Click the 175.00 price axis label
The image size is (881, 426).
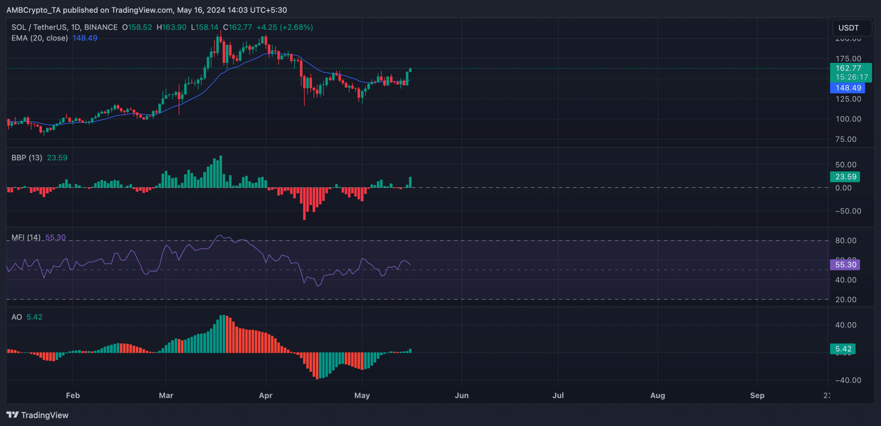click(848, 59)
